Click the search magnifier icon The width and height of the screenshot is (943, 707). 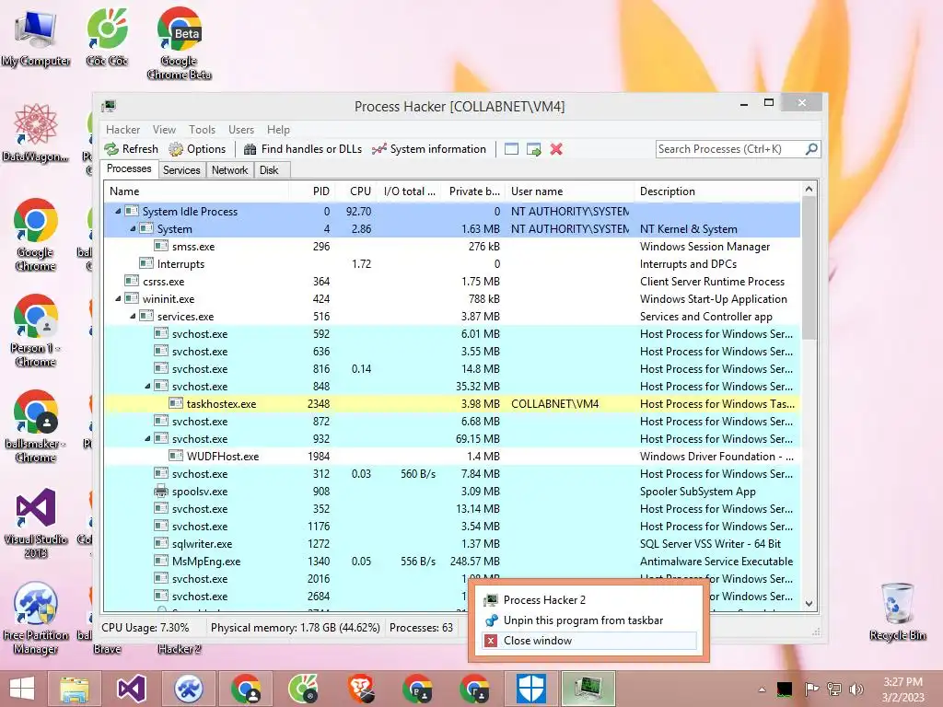point(811,148)
